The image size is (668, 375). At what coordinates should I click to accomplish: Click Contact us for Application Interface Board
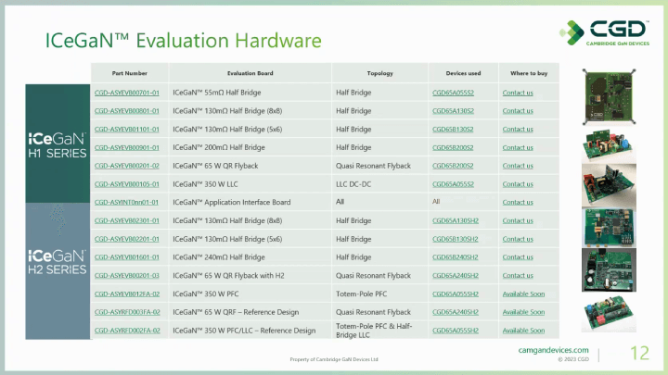point(518,203)
